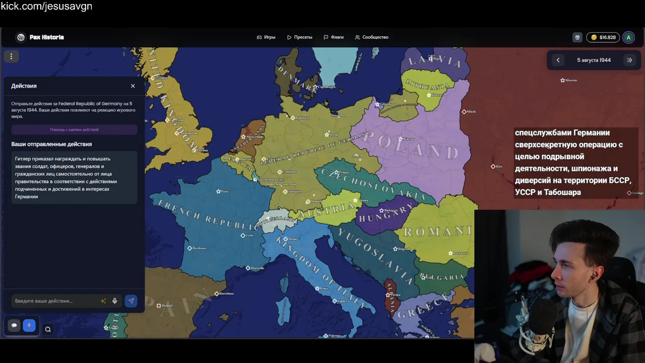Click the Действия panel heading

pyautogui.click(x=24, y=86)
